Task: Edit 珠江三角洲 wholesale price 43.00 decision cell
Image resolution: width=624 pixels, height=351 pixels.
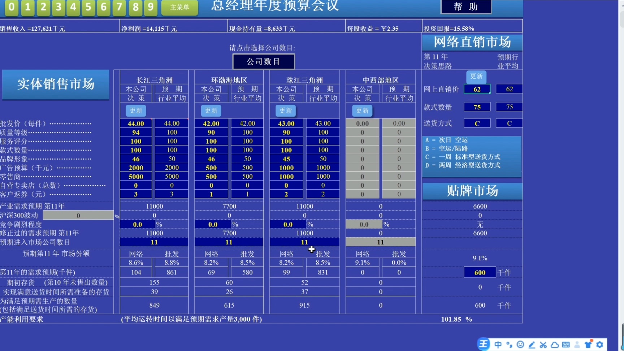Action: tap(286, 123)
